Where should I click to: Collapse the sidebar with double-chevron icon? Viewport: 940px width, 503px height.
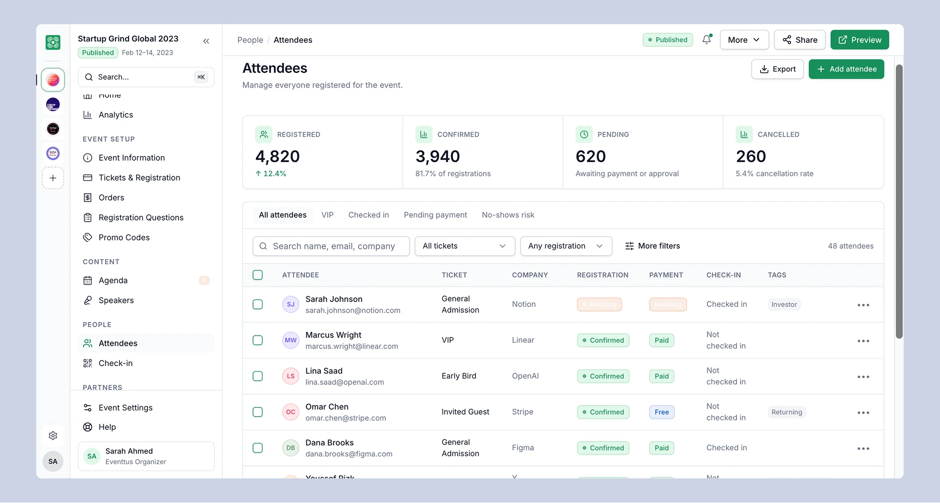pyautogui.click(x=206, y=41)
